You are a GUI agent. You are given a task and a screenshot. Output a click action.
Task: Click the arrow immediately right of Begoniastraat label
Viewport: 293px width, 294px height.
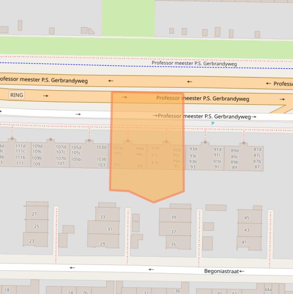[x=242, y=271]
